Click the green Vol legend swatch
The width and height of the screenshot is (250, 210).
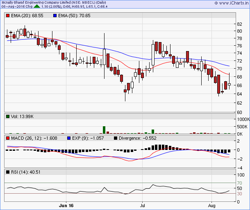pos(8,116)
